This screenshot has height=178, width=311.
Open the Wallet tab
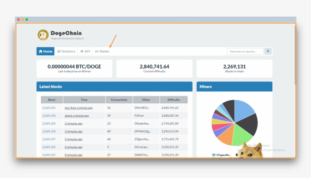pos(102,51)
